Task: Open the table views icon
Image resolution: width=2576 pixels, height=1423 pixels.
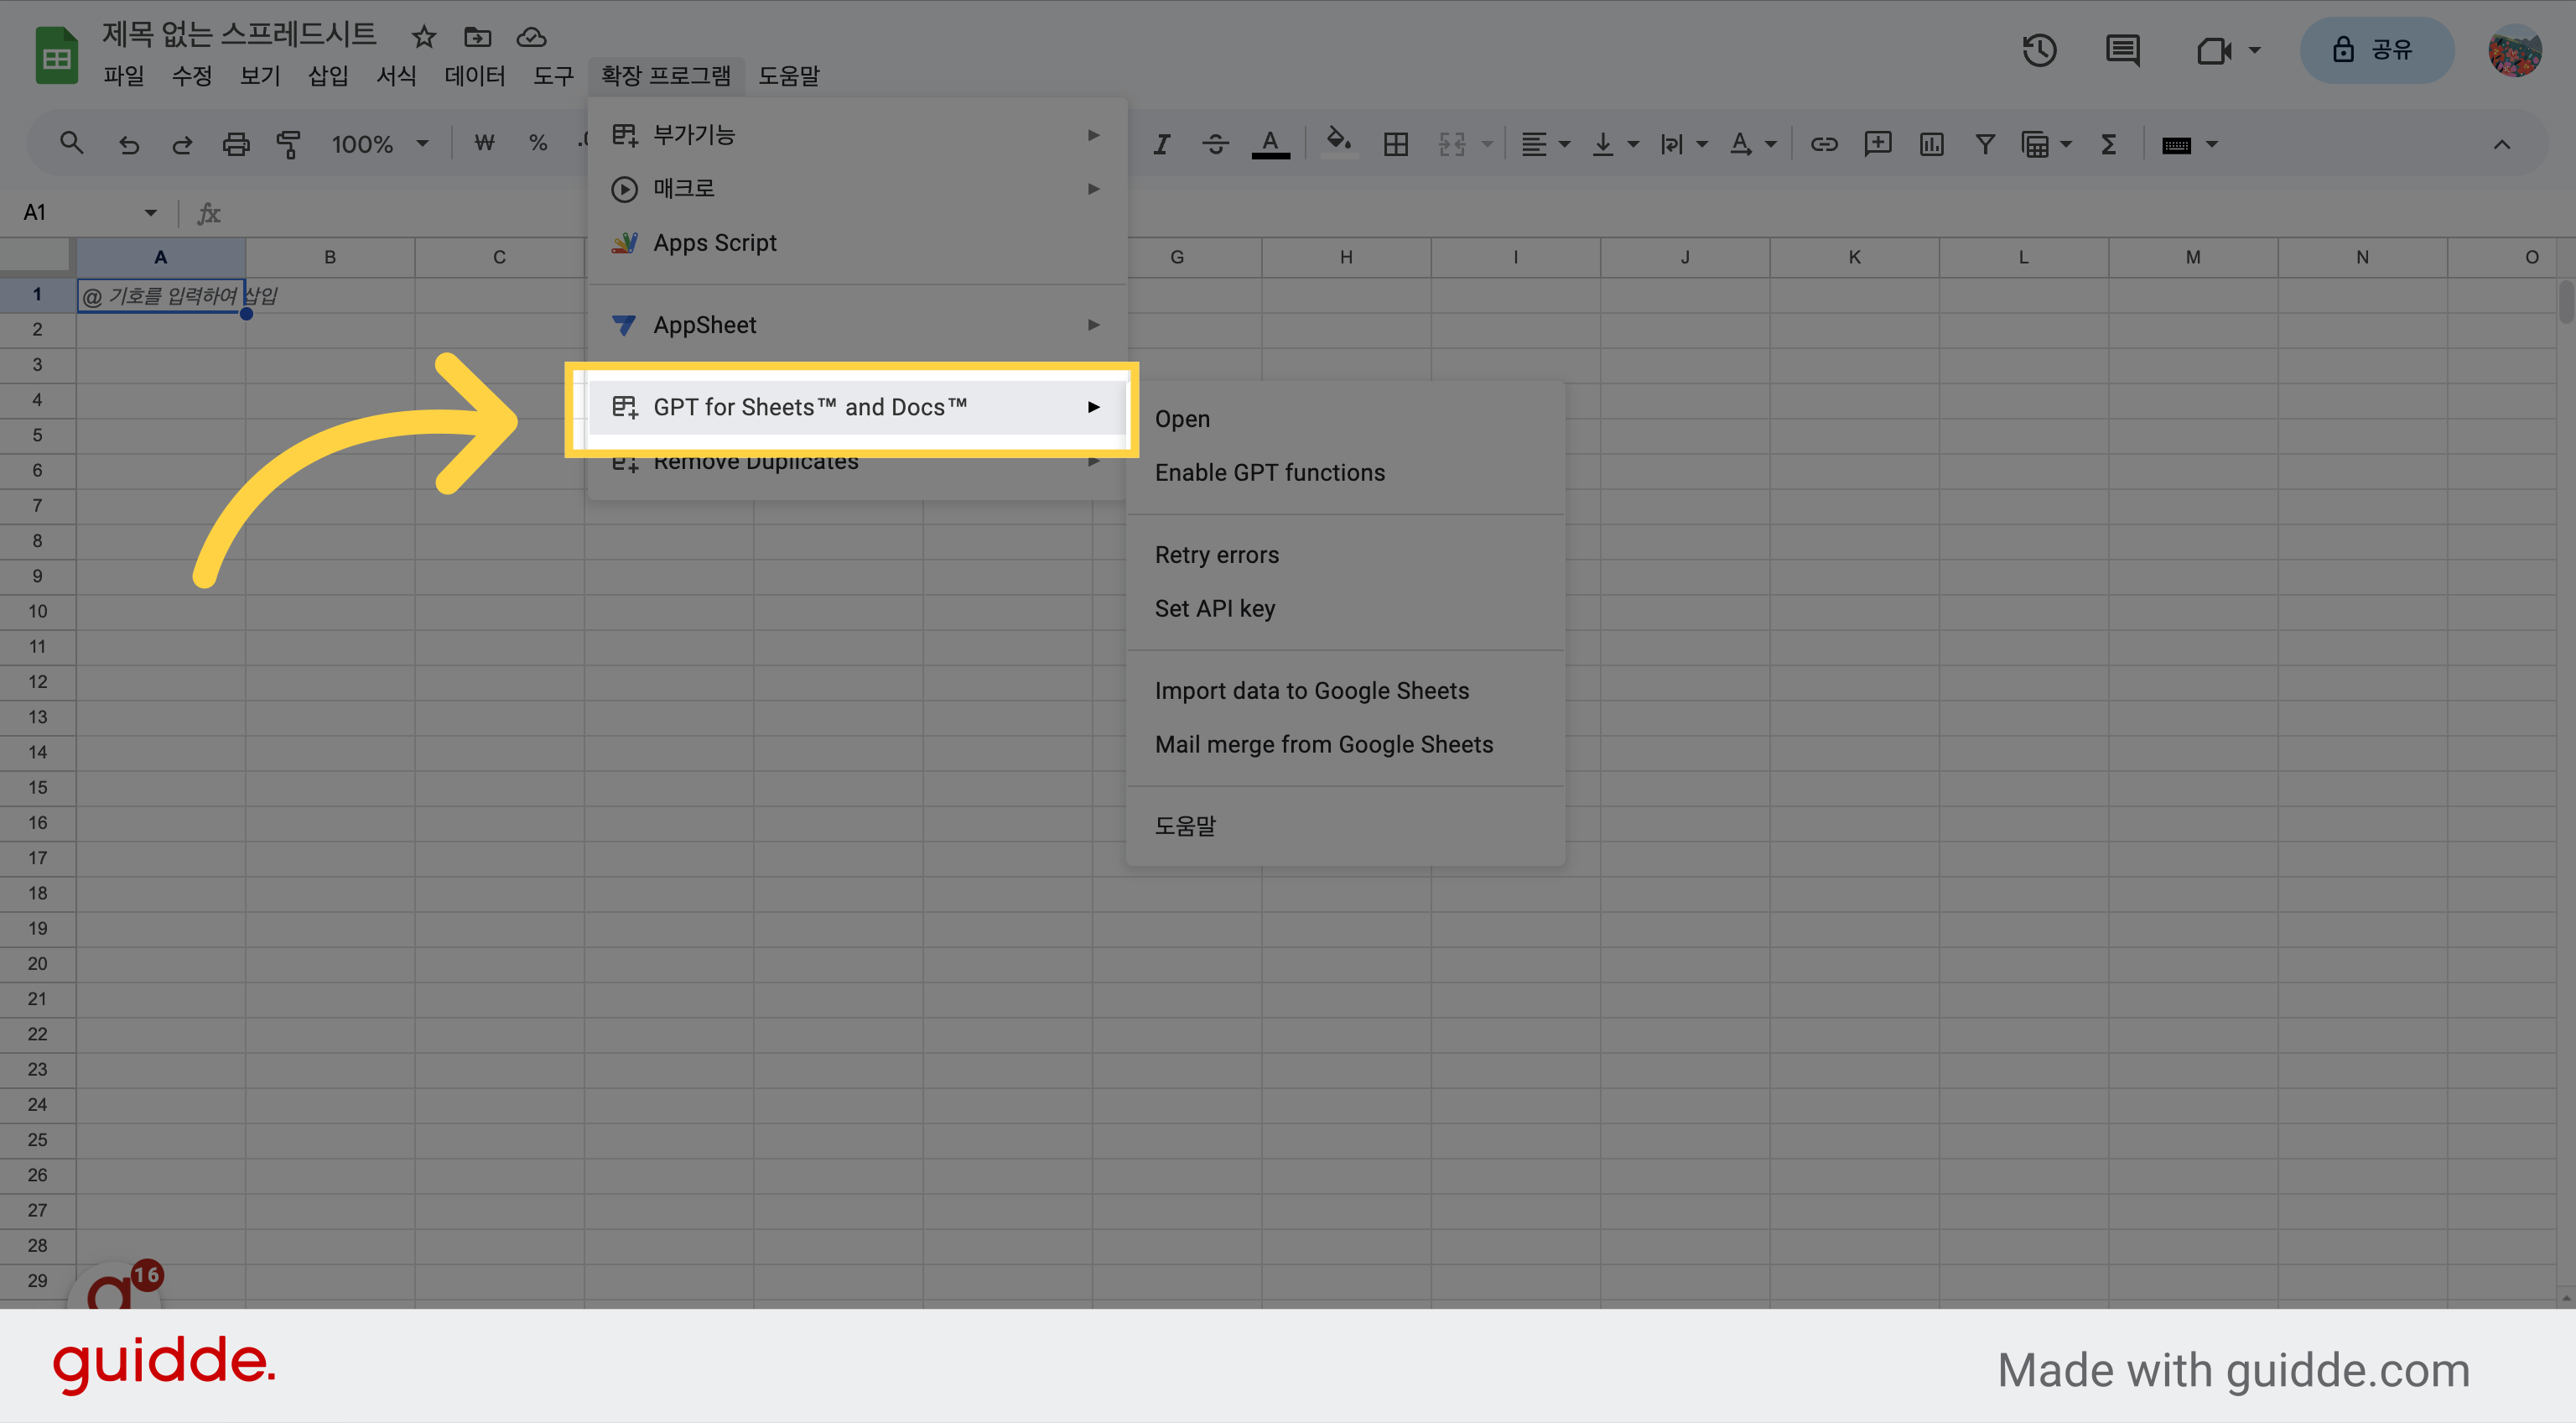Action: point(2035,145)
